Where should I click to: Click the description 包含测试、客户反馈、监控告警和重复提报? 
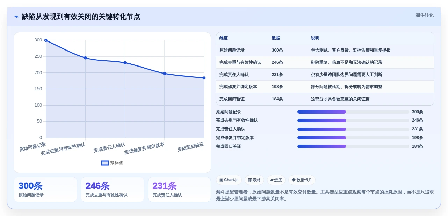[x=351, y=50]
